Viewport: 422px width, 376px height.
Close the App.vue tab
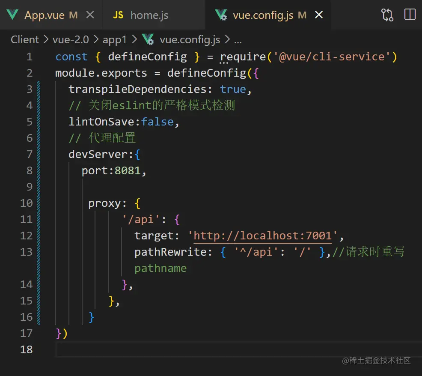tap(90, 15)
